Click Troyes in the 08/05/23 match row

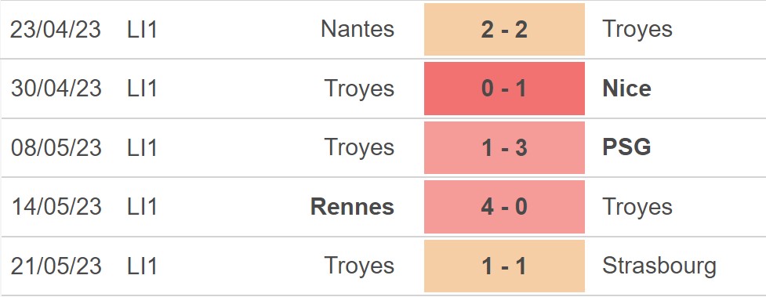point(360,149)
